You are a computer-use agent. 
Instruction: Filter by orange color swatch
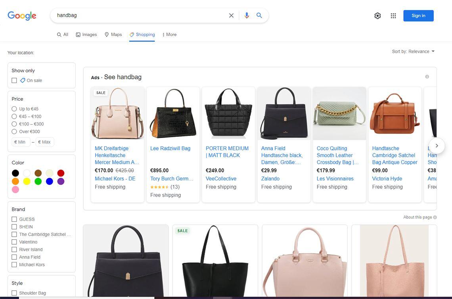click(15, 181)
